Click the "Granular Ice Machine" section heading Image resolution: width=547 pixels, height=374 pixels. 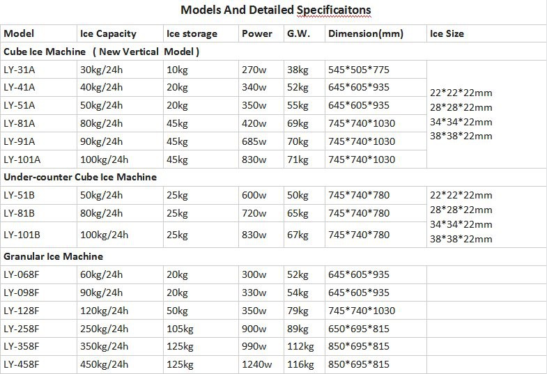click(x=53, y=257)
